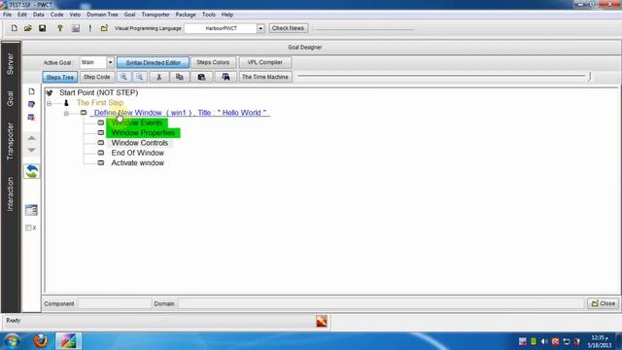This screenshot has height=350, width=622.
Task: Click the Steps Colors button
Action: pos(213,62)
